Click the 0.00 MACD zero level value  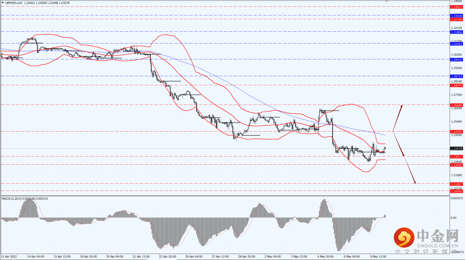click(454, 218)
